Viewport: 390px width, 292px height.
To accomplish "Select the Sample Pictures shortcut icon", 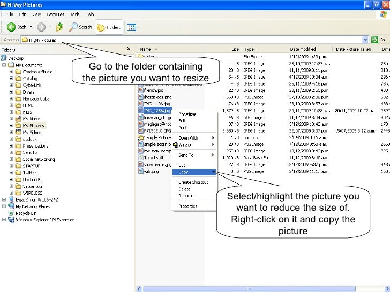I will click(x=141, y=137).
